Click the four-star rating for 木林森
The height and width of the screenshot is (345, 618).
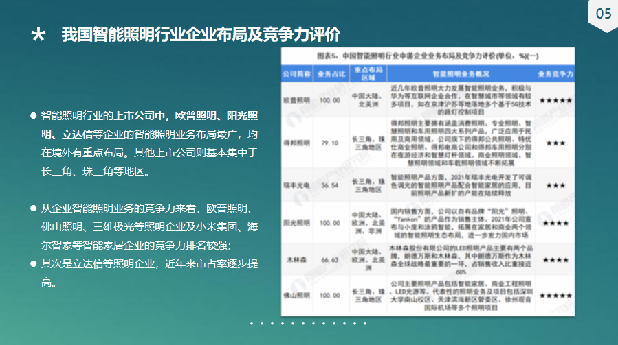[x=555, y=260]
